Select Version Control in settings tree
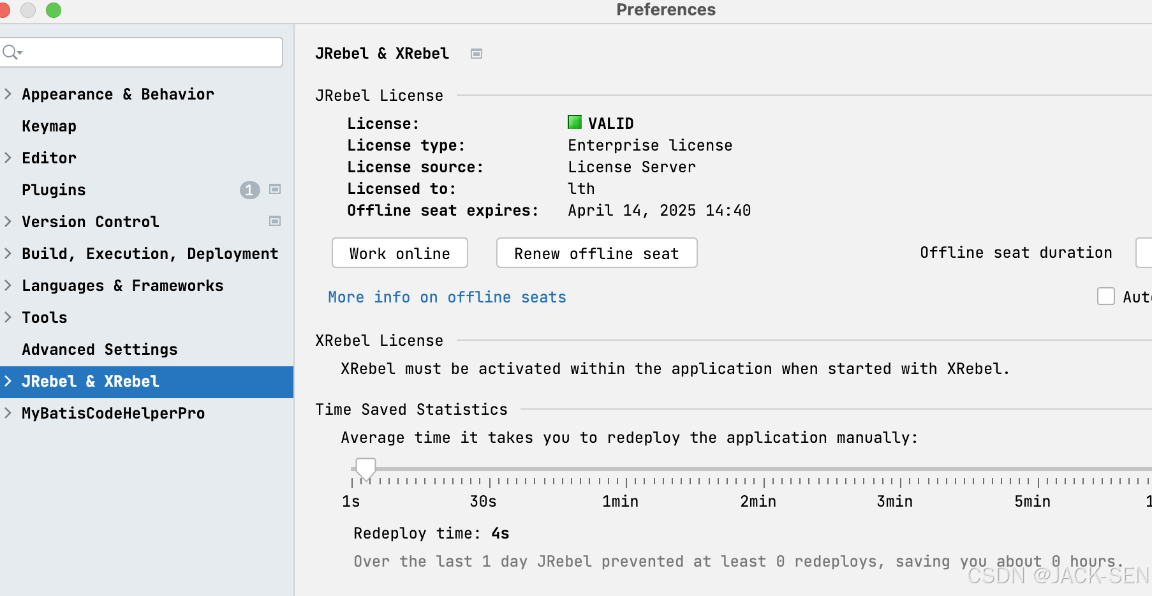This screenshot has height=596, width=1152. click(91, 222)
